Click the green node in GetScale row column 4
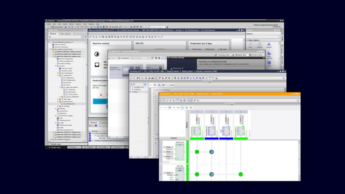 (241, 174)
